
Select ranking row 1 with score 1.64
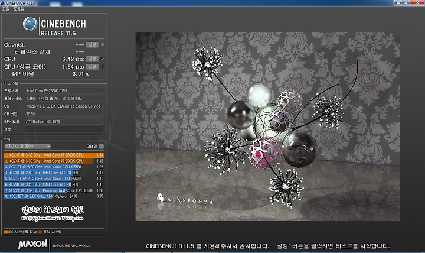[x=54, y=155]
